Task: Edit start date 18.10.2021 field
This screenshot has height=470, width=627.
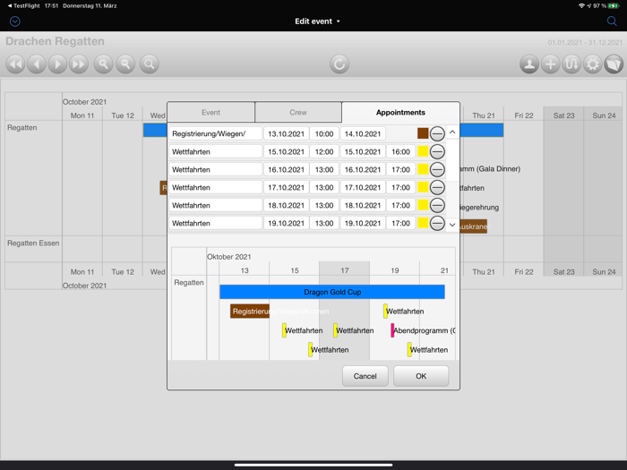Action: click(287, 205)
